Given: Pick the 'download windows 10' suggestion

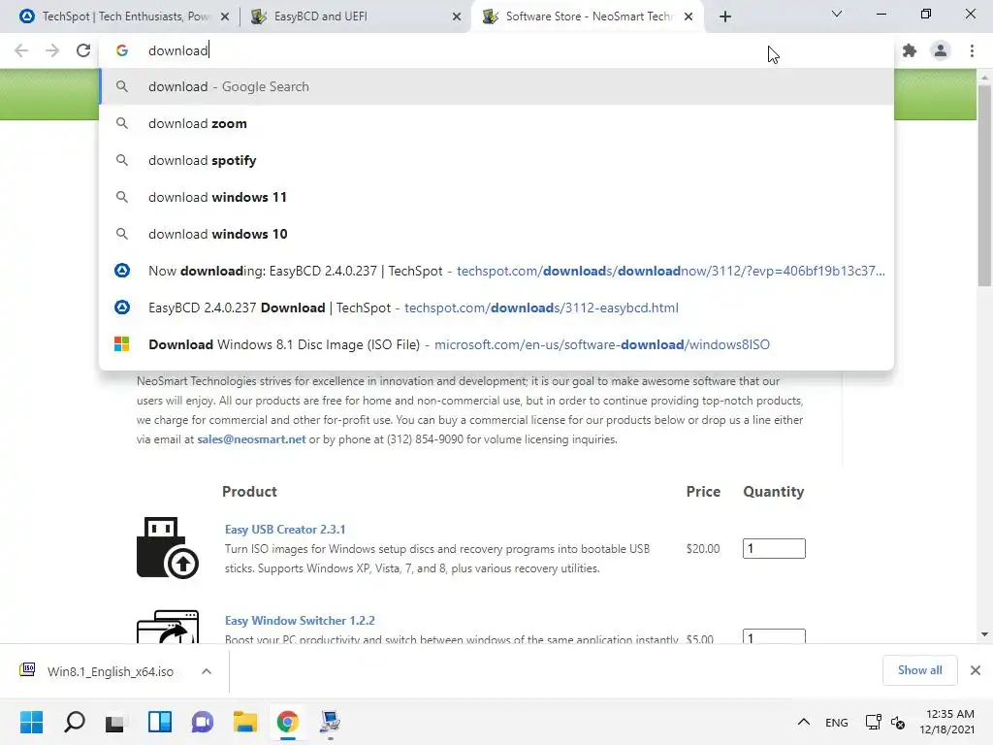Looking at the screenshot, I should click(496, 234).
